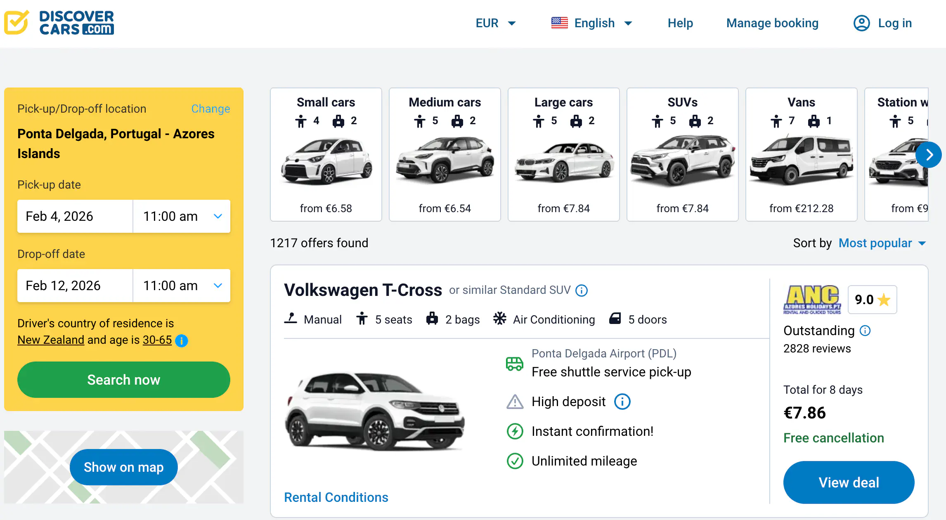Click the snowflake Air Conditioning icon
This screenshot has height=520, width=946.
[x=499, y=319]
